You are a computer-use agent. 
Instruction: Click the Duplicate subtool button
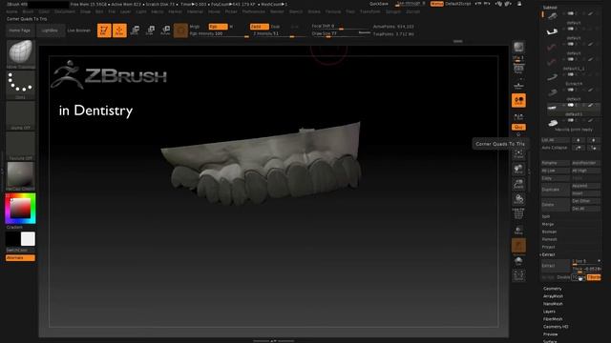[x=556, y=190]
